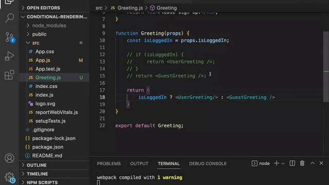
Task: Select Greeting.js in the file tree
Action: pyautogui.click(x=54, y=78)
